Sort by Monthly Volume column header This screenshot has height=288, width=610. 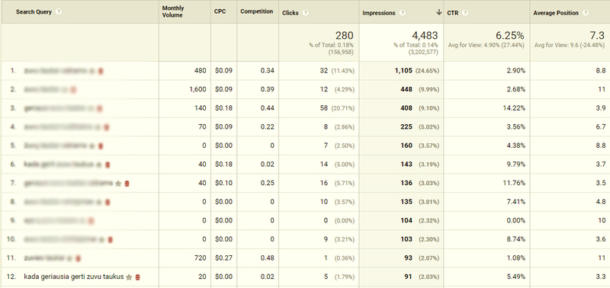(x=173, y=11)
